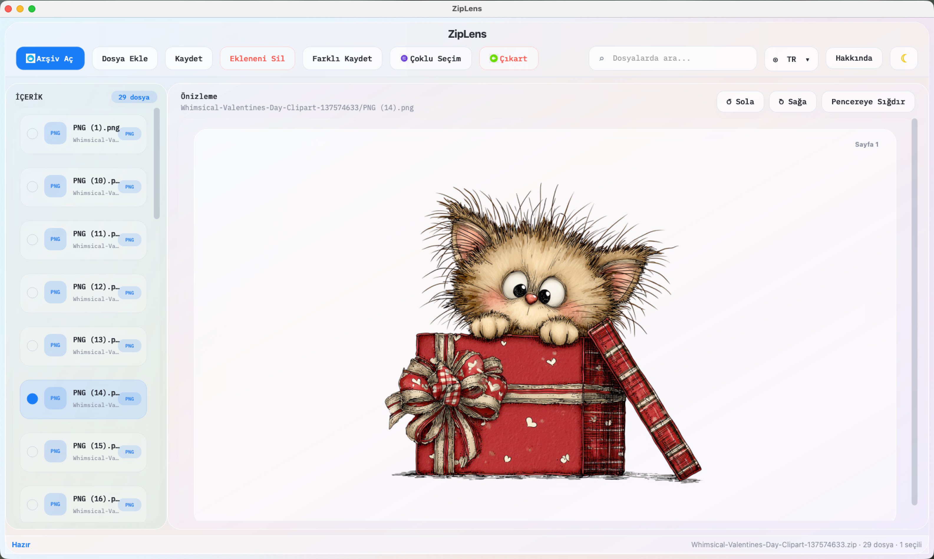Click the file list scrollbar in İçerik panel

pos(157,163)
